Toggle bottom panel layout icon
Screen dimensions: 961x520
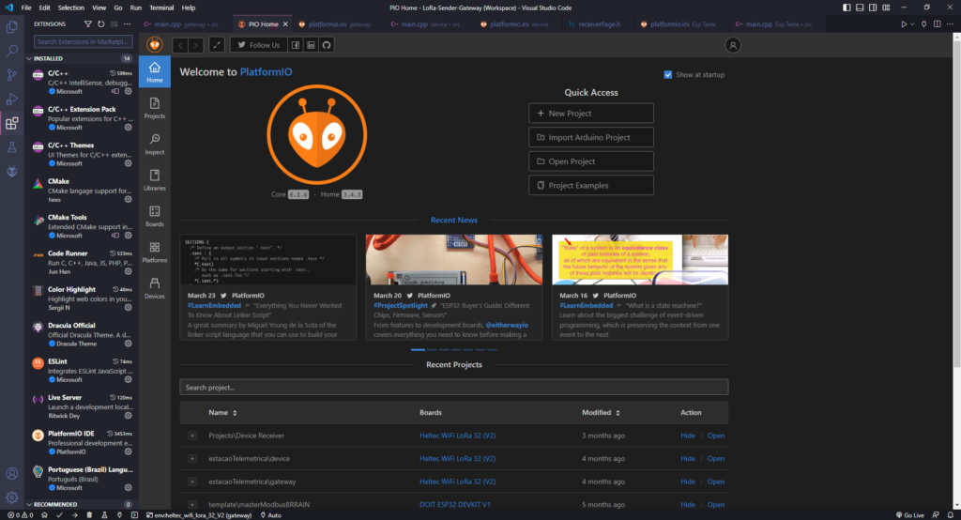(x=860, y=8)
